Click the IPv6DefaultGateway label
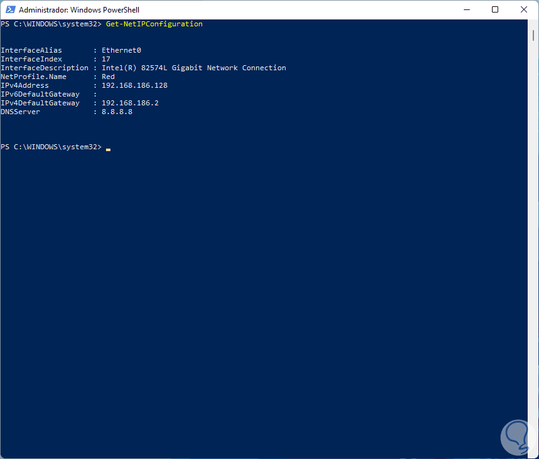The image size is (539, 459). point(40,94)
